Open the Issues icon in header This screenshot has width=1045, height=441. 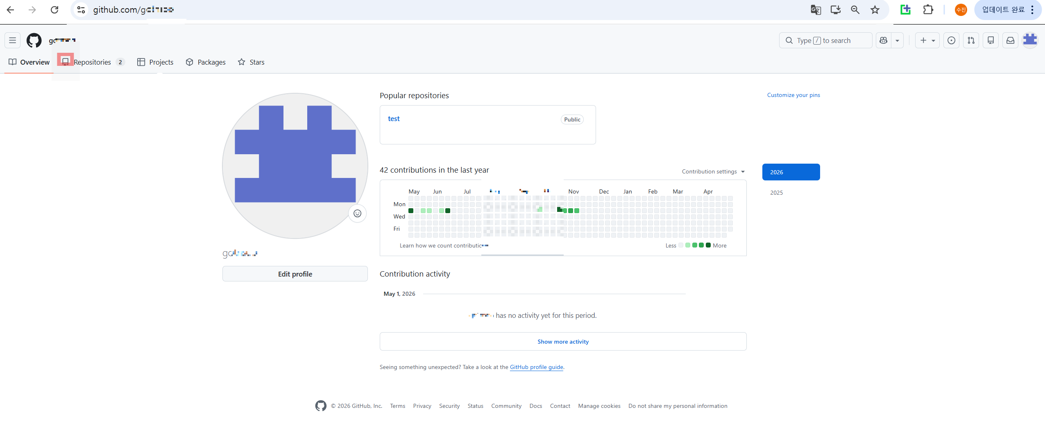point(951,40)
